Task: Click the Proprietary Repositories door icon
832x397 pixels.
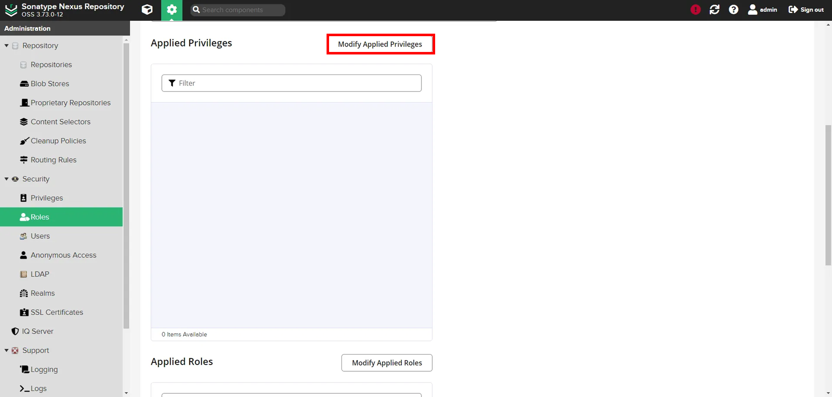Action: (x=24, y=103)
